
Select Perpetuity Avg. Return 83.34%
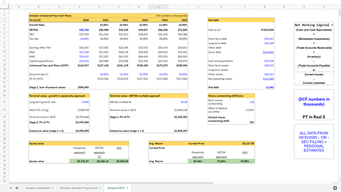click(x=198, y=161)
